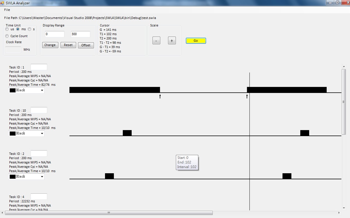
Task: Click the Task ID 1 text box
Action: (x=39, y=67)
